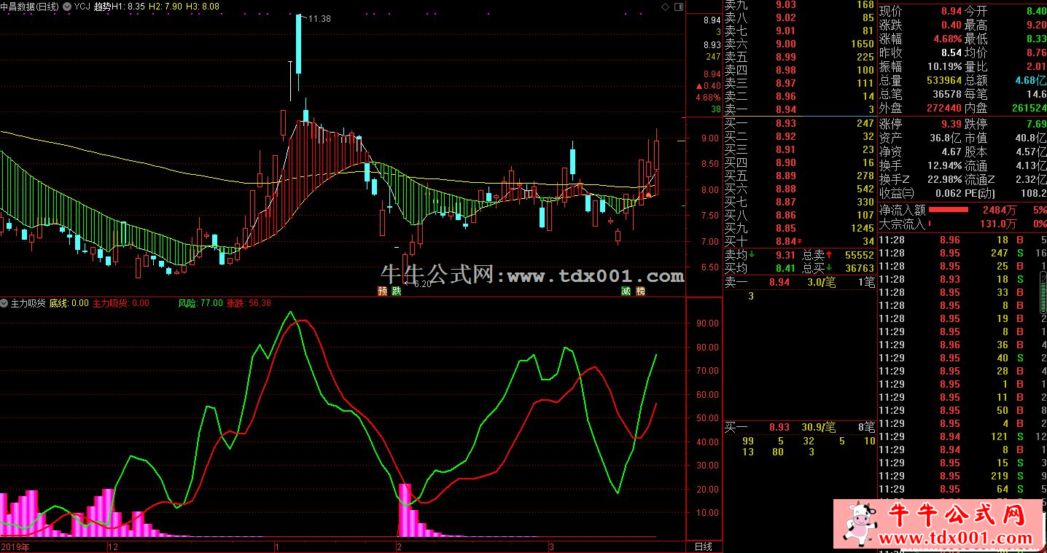Open the dropdown arrow beside 主力吸货 indicator
This screenshot has width=1047, height=553.
(x=5, y=303)
